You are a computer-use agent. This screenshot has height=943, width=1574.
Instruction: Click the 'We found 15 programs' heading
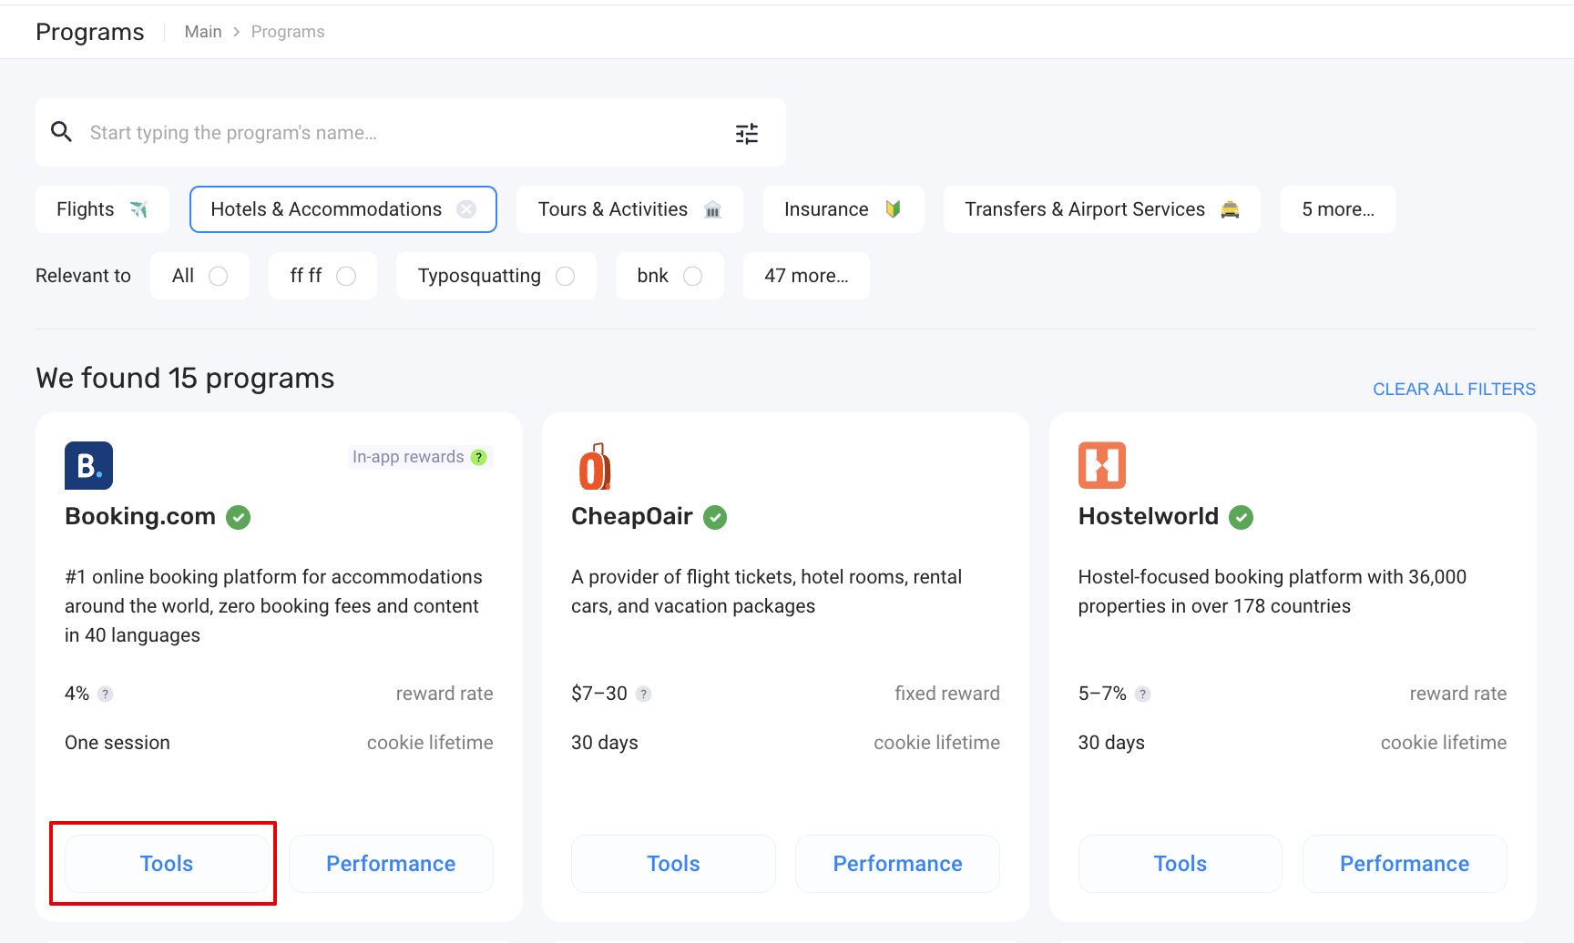(185, 378)
